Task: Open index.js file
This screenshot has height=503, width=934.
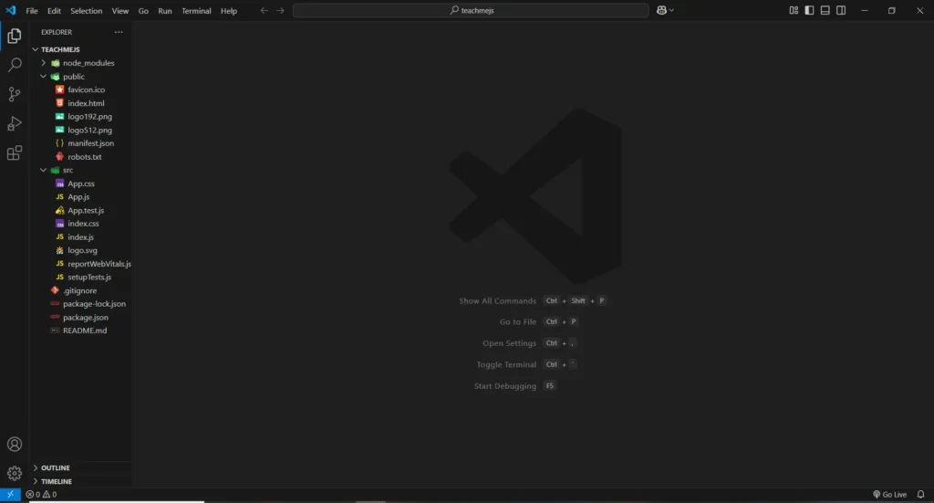Action: click(81, 237)
